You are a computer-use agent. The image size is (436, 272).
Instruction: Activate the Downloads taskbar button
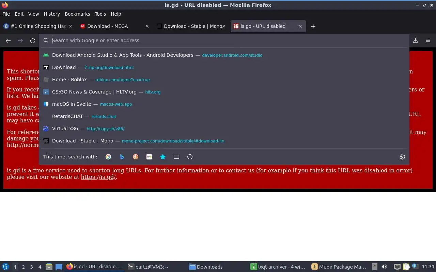click(217, 267)
